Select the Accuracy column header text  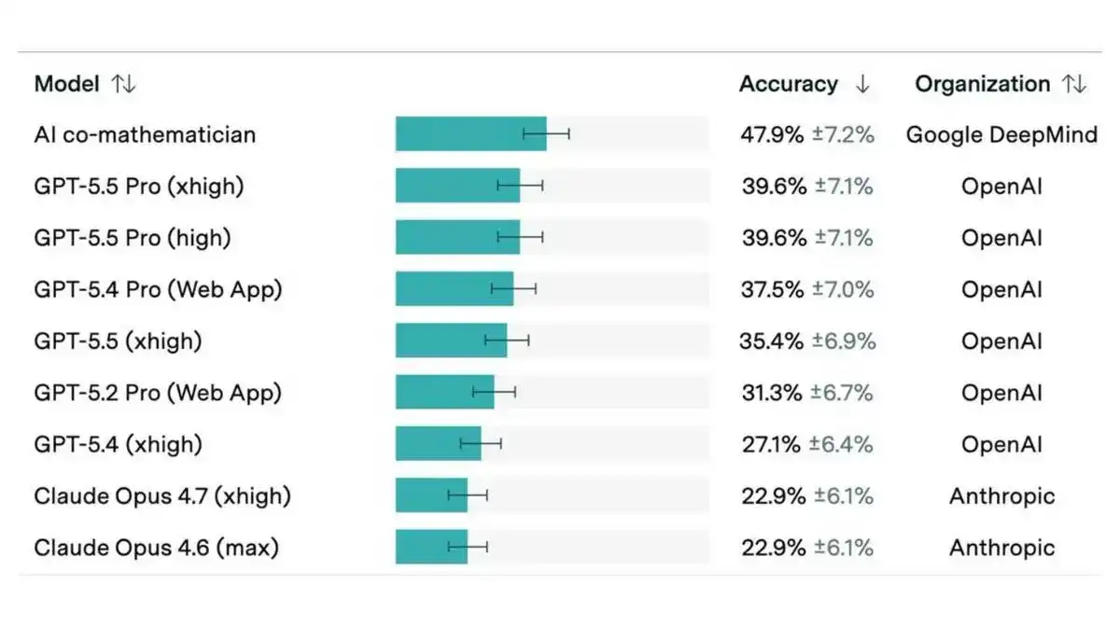[x=789, y=84]
